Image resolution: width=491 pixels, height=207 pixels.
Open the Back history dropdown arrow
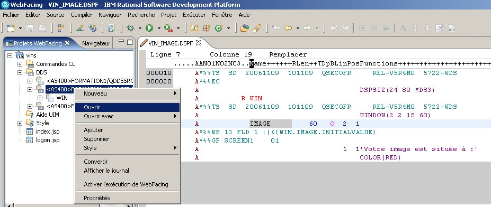coord(298,28)
